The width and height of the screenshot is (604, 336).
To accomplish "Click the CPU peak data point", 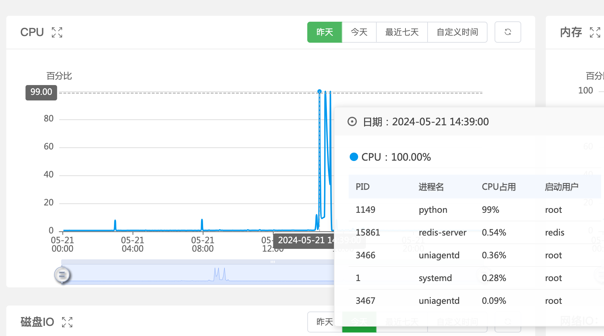I will coord(319,91).
